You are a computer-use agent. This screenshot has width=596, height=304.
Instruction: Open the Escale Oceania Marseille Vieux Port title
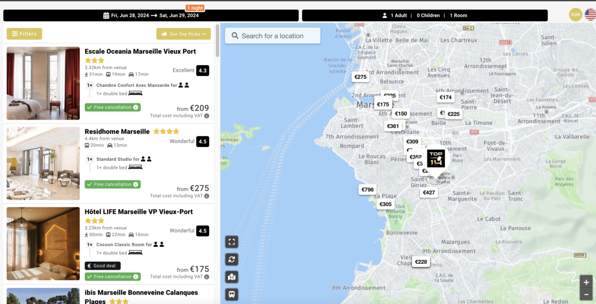(140, 51)
